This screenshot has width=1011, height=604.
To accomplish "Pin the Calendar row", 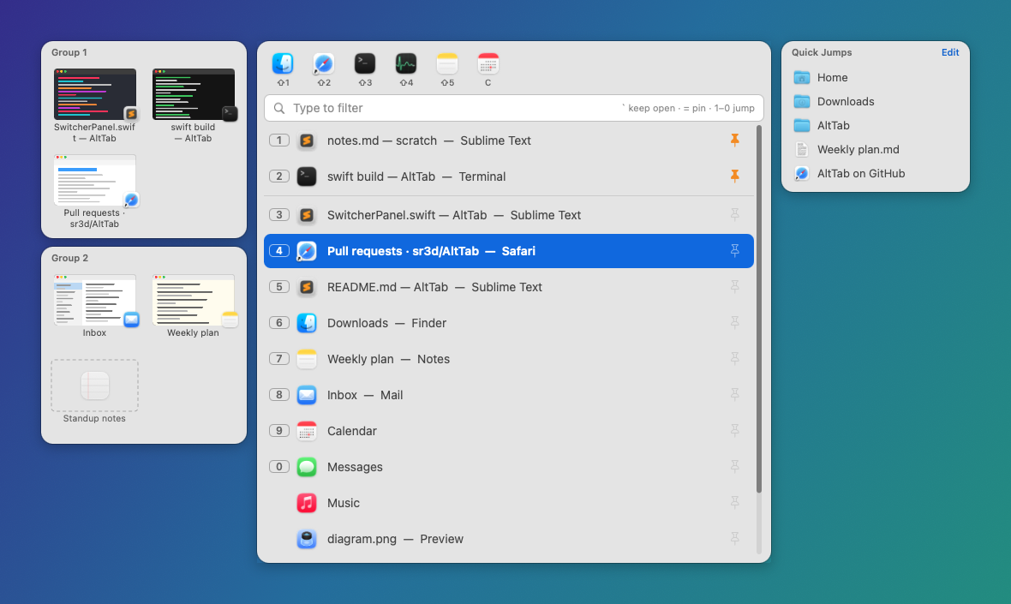I will 734,431.
